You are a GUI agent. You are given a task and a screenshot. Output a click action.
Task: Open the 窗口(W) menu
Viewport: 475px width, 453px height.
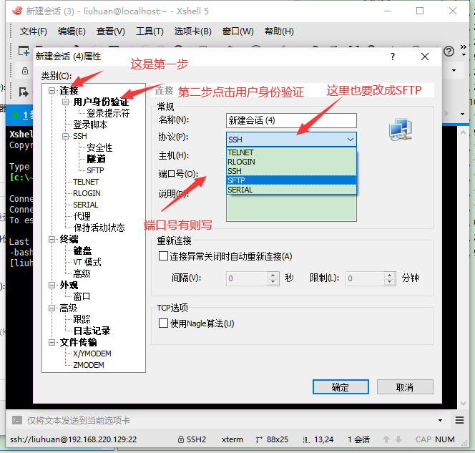(x=237, y=31)
